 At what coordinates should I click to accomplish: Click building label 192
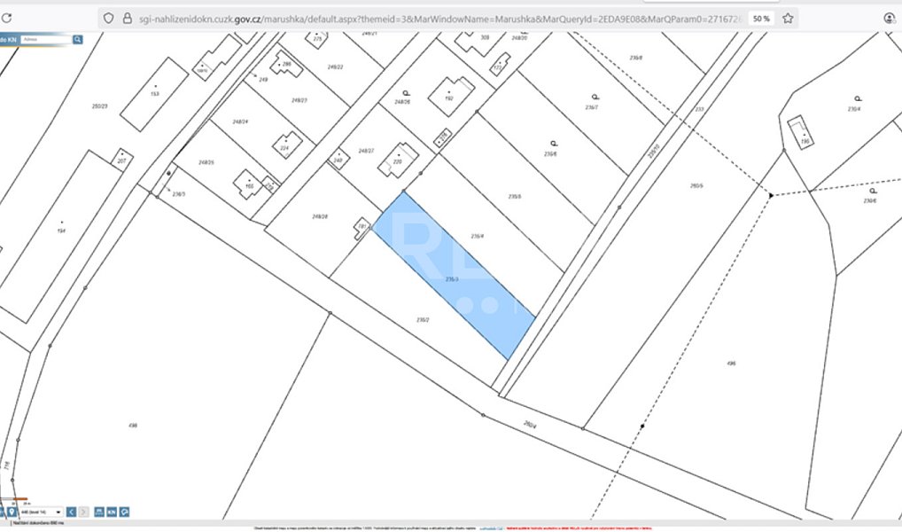pyautogui.click(x=449, y=98)
